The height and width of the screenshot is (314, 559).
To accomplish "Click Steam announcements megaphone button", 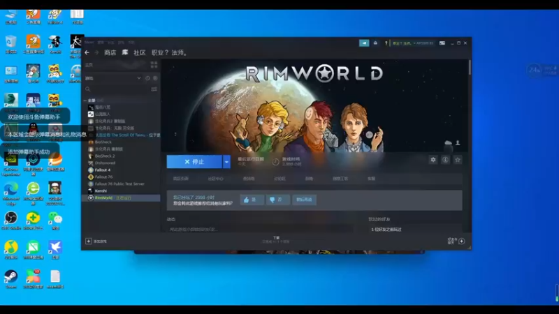I will pyautogui.click(x=364, y=43).
